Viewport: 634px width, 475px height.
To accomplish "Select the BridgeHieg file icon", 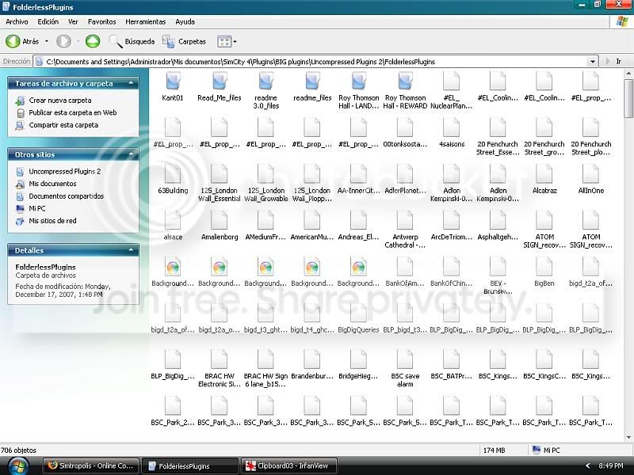I will pos(358,360).
